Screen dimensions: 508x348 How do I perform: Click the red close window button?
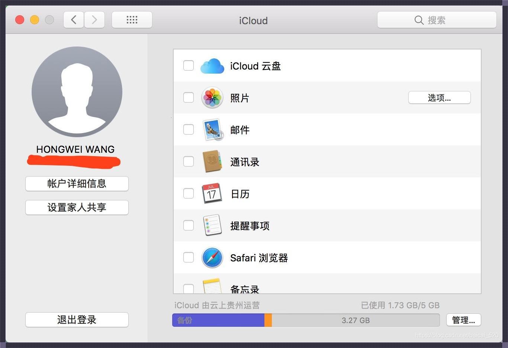20,20
